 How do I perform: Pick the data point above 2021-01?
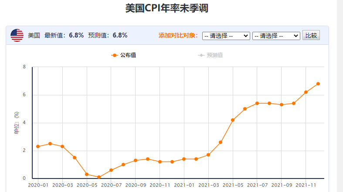pos(184,159)
